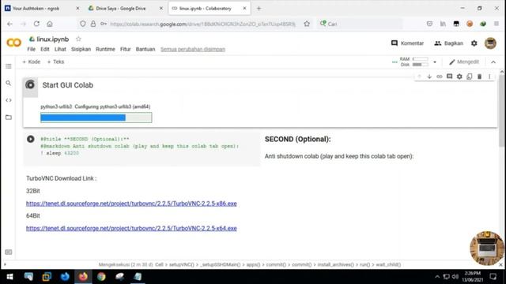Open RAM and Disk resources dropdown
The height and width of the screenshot is (284, 506).
435,62
